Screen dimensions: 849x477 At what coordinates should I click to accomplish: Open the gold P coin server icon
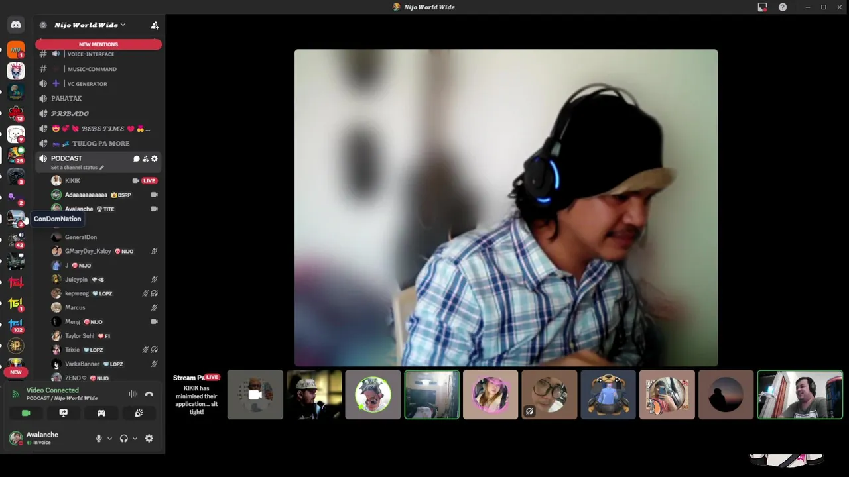coord(16,346)
